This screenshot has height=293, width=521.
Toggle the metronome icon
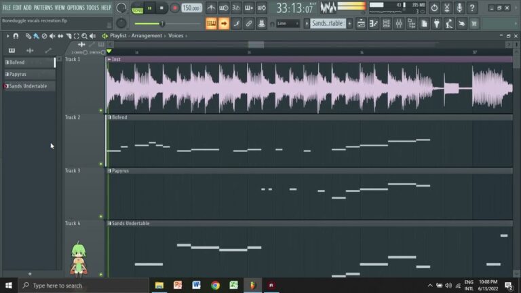[x=211, y=7]
